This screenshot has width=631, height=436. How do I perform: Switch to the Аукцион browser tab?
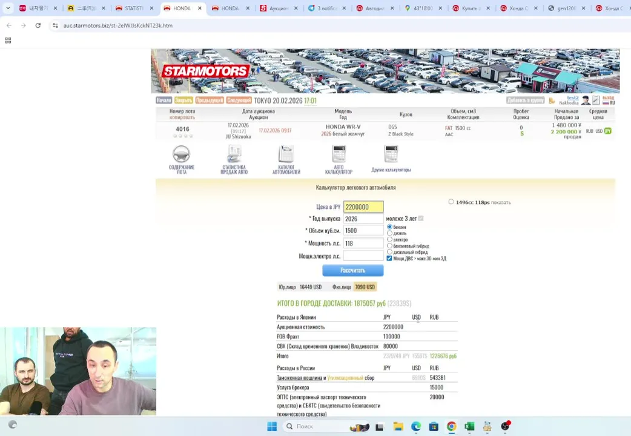tap(279, 8)
